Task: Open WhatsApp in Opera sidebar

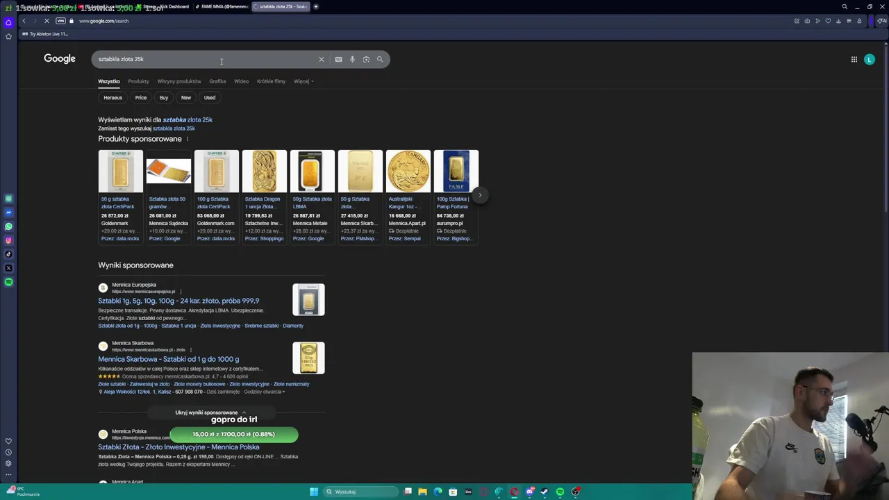Action: pos(8,226)
